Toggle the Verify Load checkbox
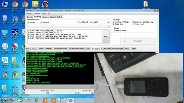The image size is (184, 103). (x=133, y=24)
